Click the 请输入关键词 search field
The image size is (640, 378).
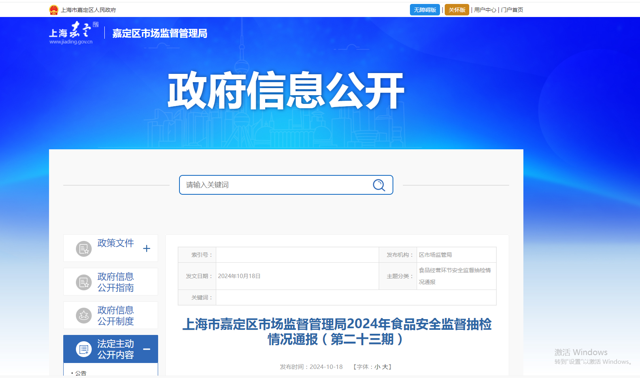286,185
